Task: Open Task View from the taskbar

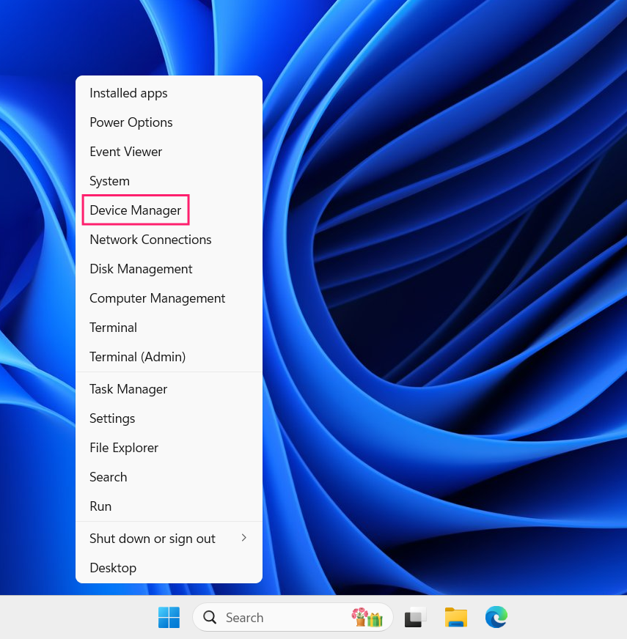Action: tap(415, 617)
